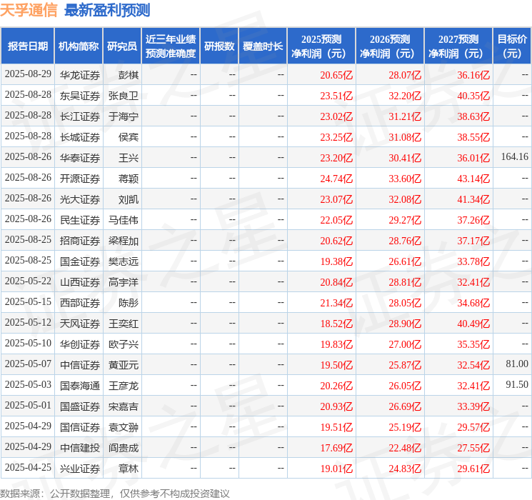Click analyst name 陈彤
The image size is (532, 500).
[129, 303]
